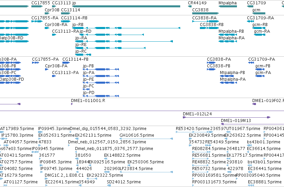This screenshot has height=187, width=284.
Task: Click transcript jp-RD label
Action: click(x=85, y=31)
